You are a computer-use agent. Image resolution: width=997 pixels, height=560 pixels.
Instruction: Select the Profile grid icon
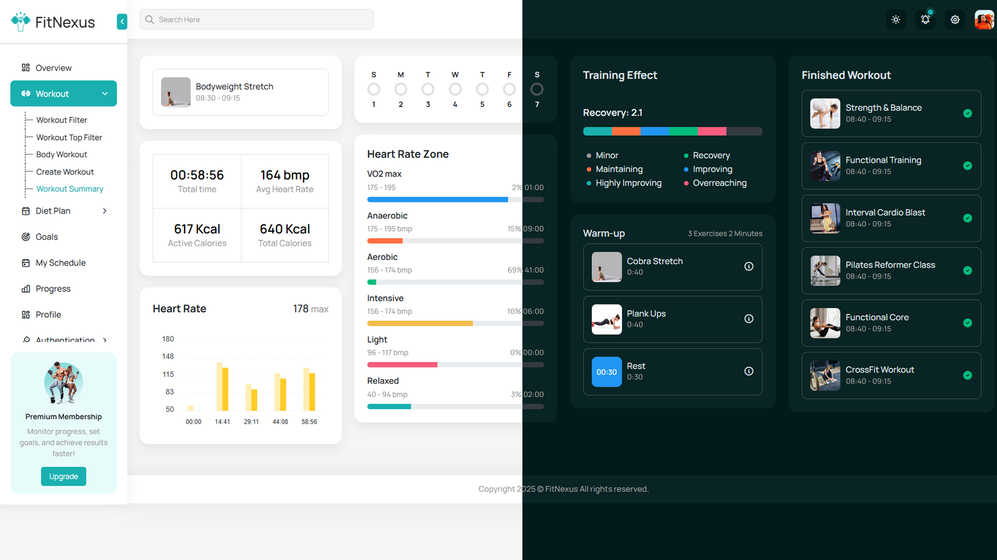point(26,315)
